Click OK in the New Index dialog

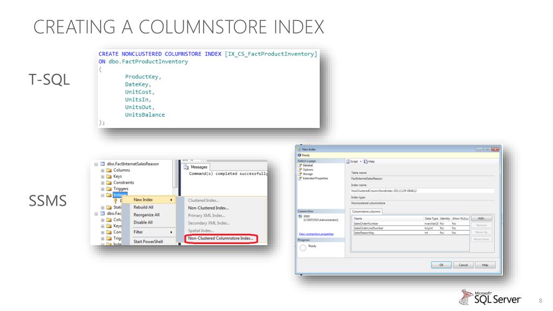[x=441, y=265]
